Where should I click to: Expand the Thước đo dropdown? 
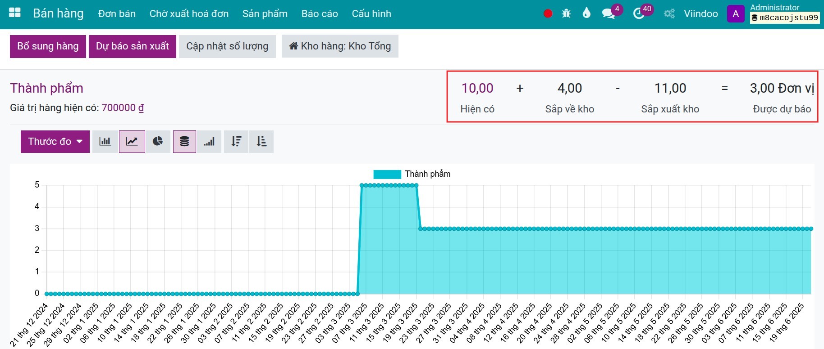55,142
